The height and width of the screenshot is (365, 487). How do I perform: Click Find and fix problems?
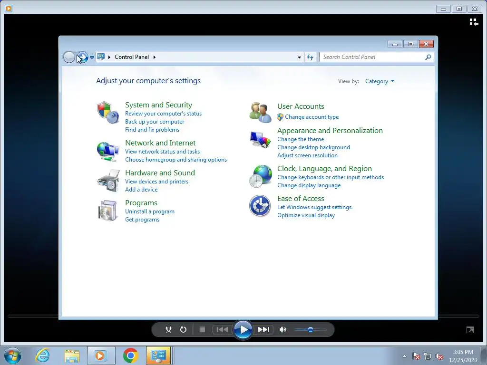(152, 130)
